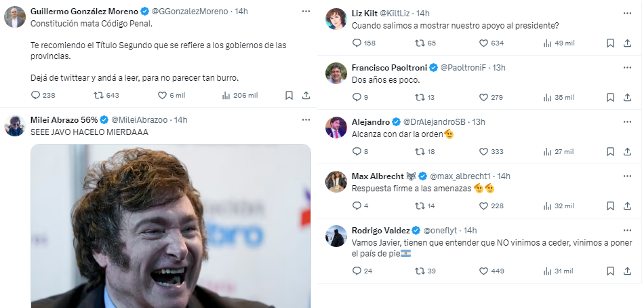The height and width of the screenshot is (308, 642).
Task: Like Rodrigo Valdez's tweet
Action: click(x=483, y=271)
